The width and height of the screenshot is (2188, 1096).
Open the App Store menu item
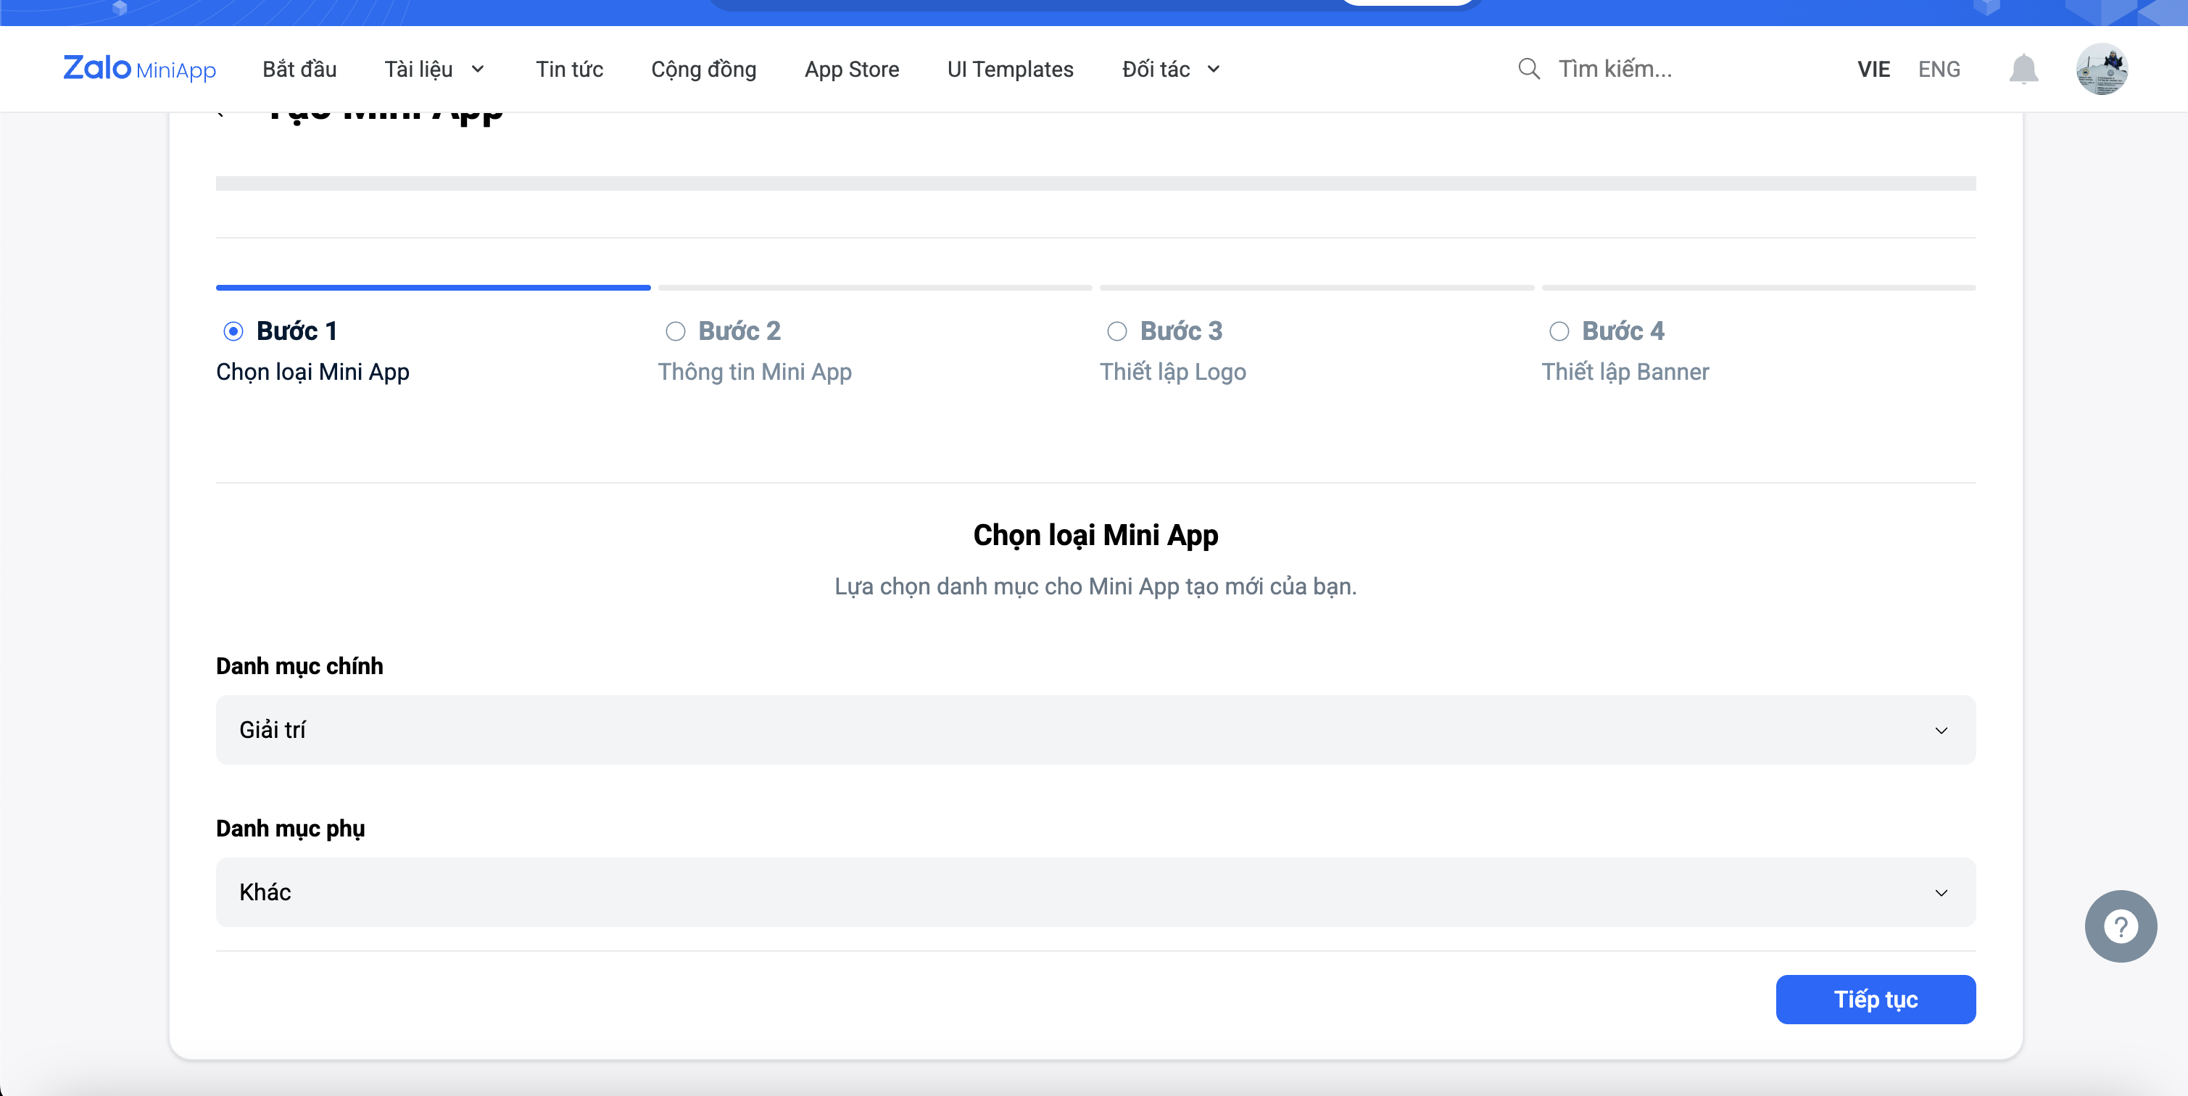(852, 70)
